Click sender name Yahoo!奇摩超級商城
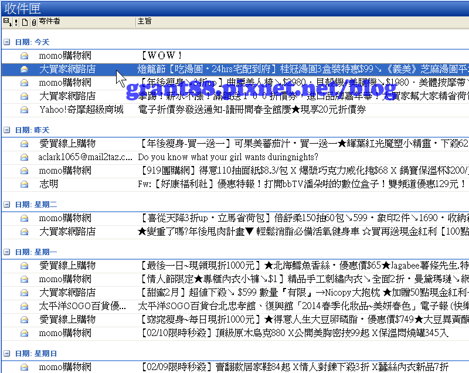The image size is (469, 373). point(81,110)
